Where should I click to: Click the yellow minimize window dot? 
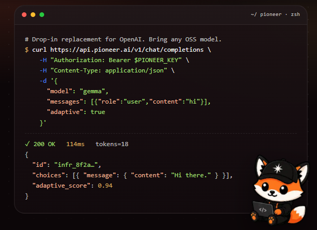tap(33, 15)
